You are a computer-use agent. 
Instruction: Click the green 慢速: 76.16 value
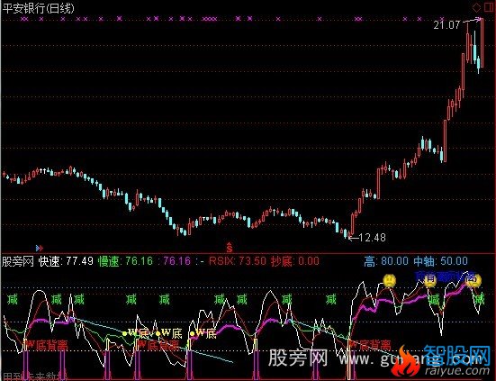(x=125, y=261)
